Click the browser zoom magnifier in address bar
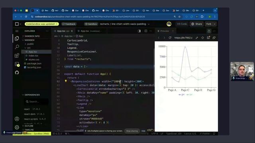 coord(175,17)
